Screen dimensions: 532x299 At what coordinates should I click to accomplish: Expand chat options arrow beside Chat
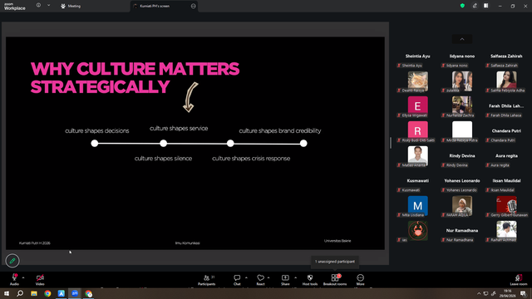(x=246, y=278)
